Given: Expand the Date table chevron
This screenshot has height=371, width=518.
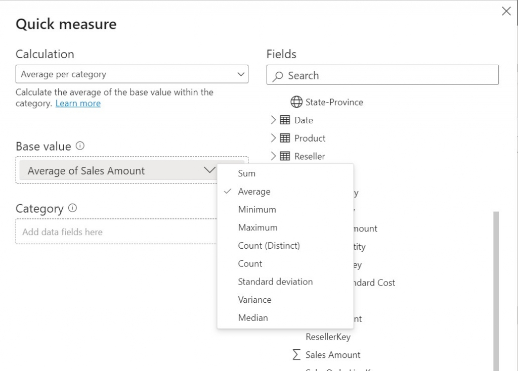Looking at the screenshot, I should coord(273,120).
